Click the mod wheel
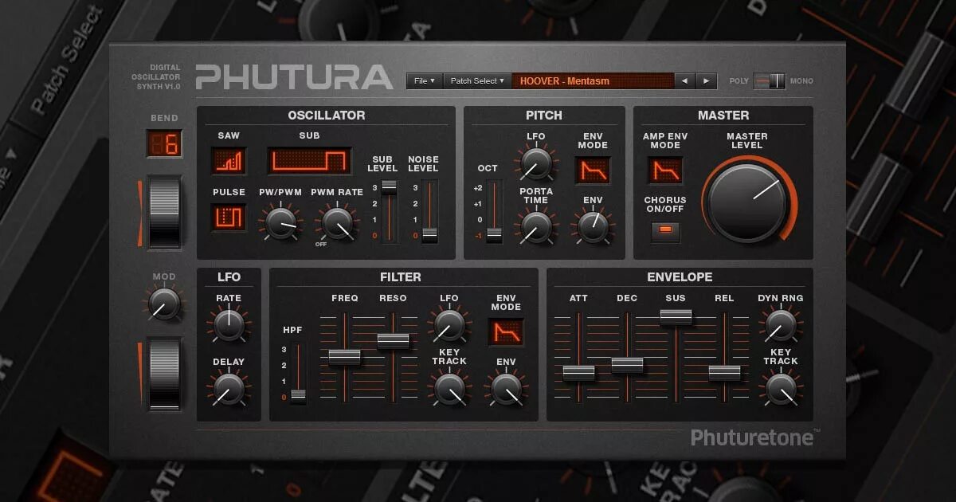This screenshot has width=956, height=502. [x=165, y=374]
